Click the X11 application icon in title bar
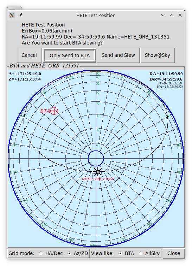 pyautogui.click(x=12, y=16)
